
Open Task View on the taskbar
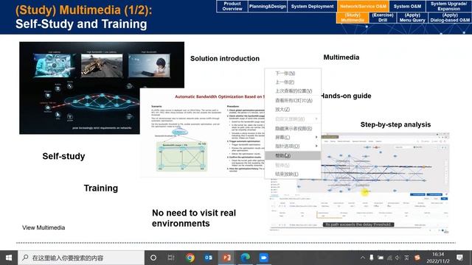[171, 258]
